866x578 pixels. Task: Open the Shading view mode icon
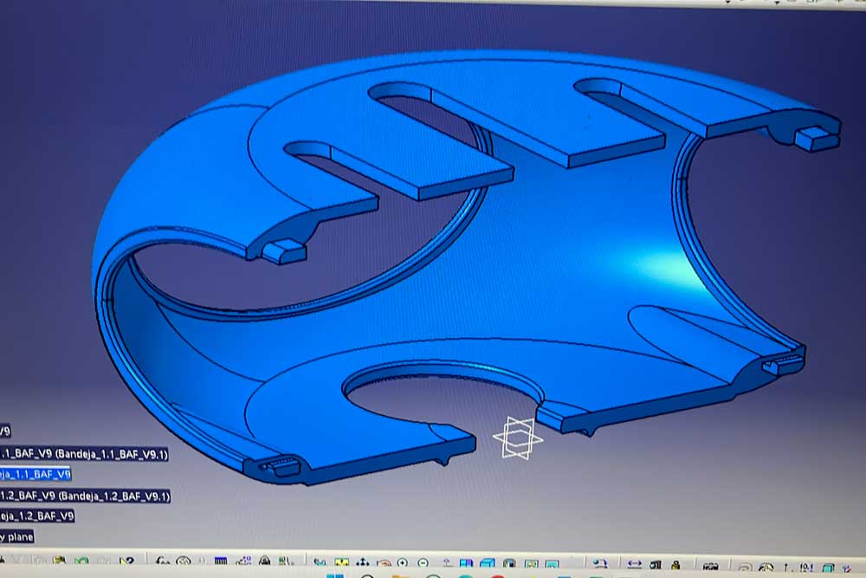509,563
